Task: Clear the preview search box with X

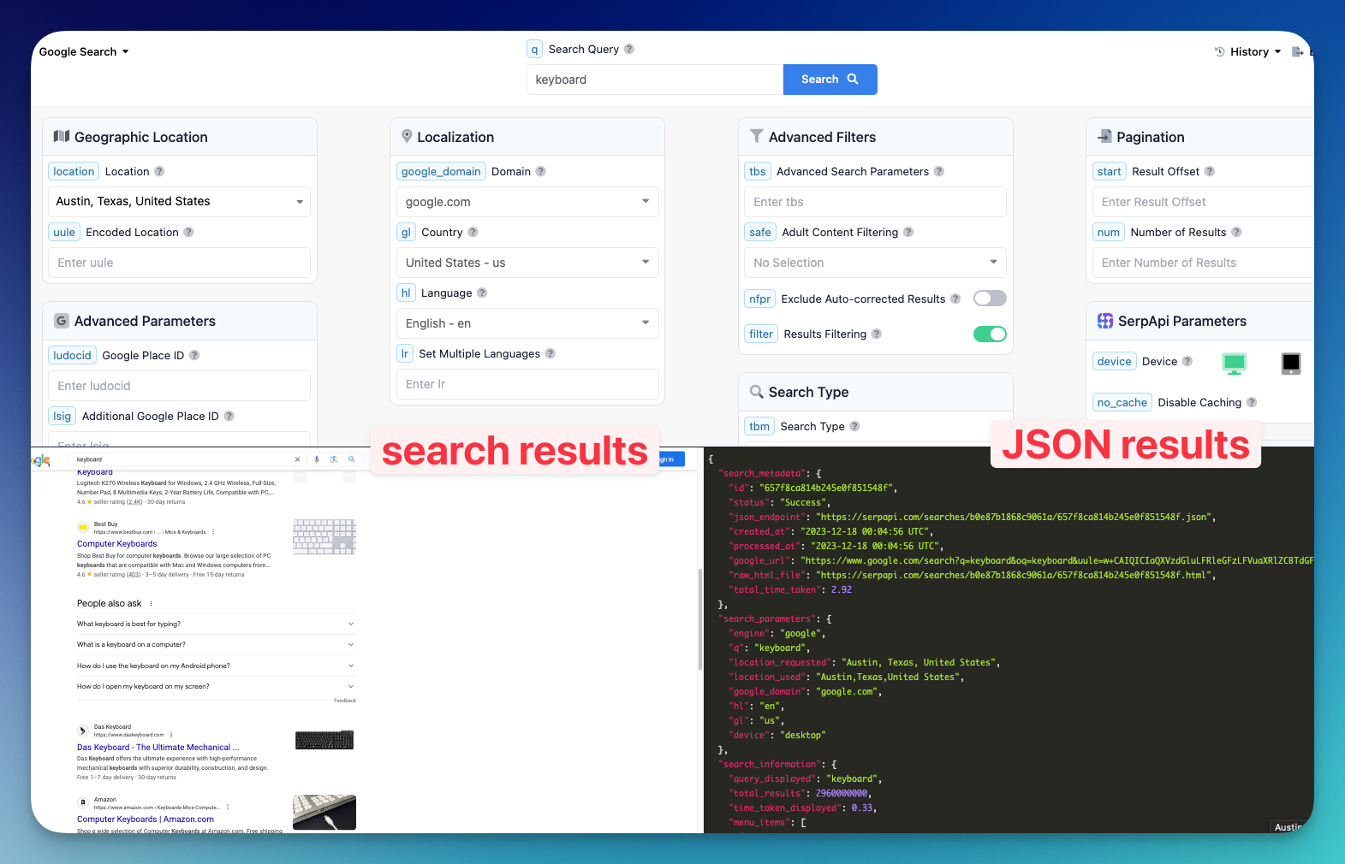Action: 298,459
